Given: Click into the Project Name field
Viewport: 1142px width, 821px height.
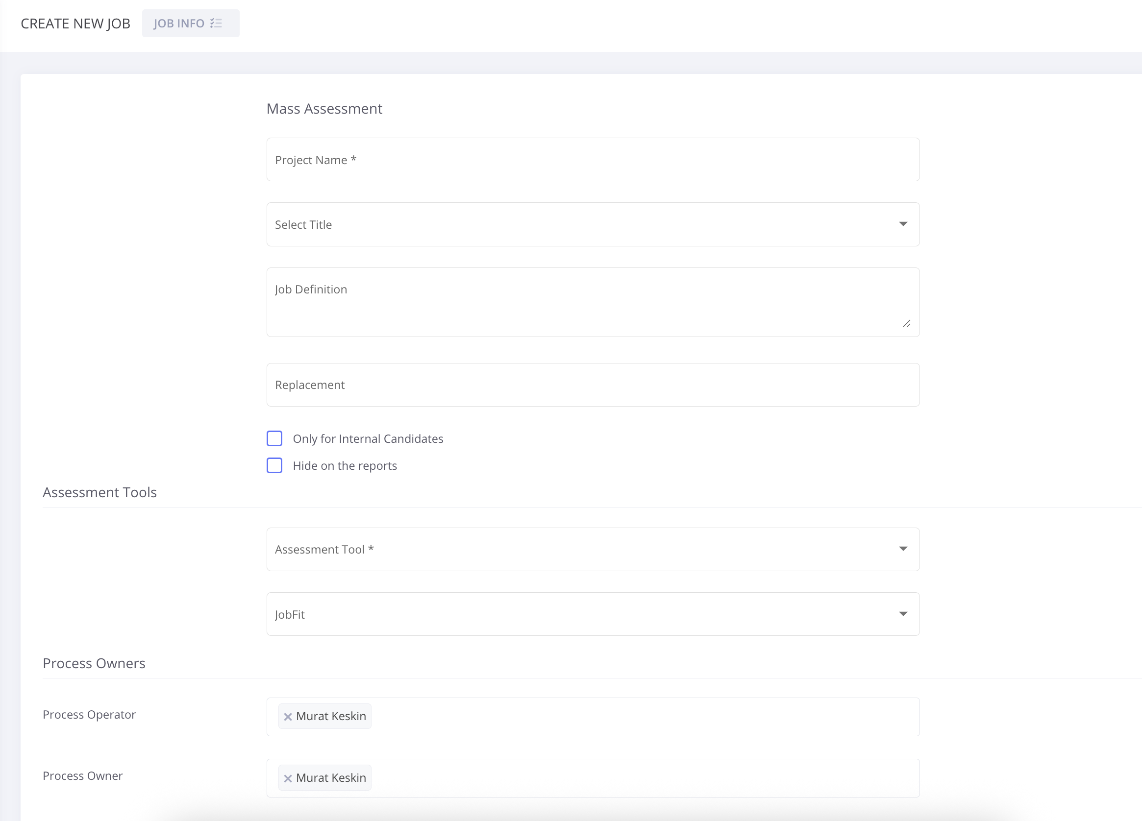Looking at the screenshot, I should pyautogui.click(x=593, y=160).
